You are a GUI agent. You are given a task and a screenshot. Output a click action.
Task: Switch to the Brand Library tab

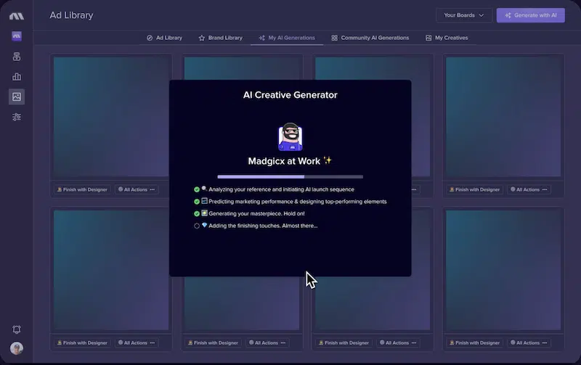tap(221, 38)
